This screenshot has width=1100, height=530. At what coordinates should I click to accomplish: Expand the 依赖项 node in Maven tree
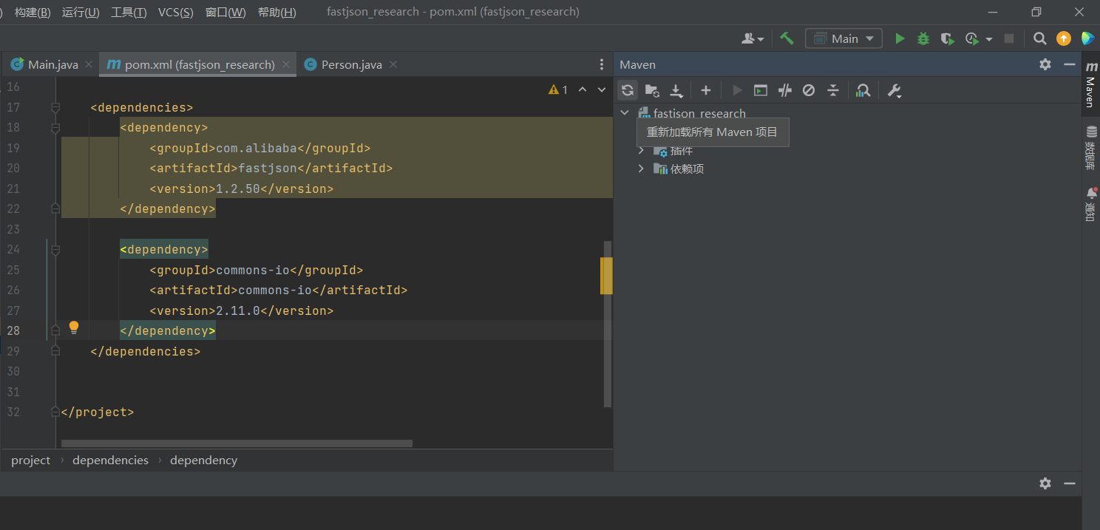coord(640,169)
